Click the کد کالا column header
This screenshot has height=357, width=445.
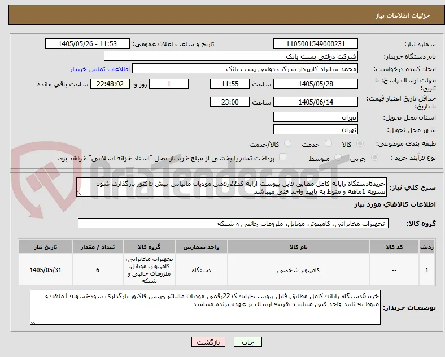[x=394, y=247]
